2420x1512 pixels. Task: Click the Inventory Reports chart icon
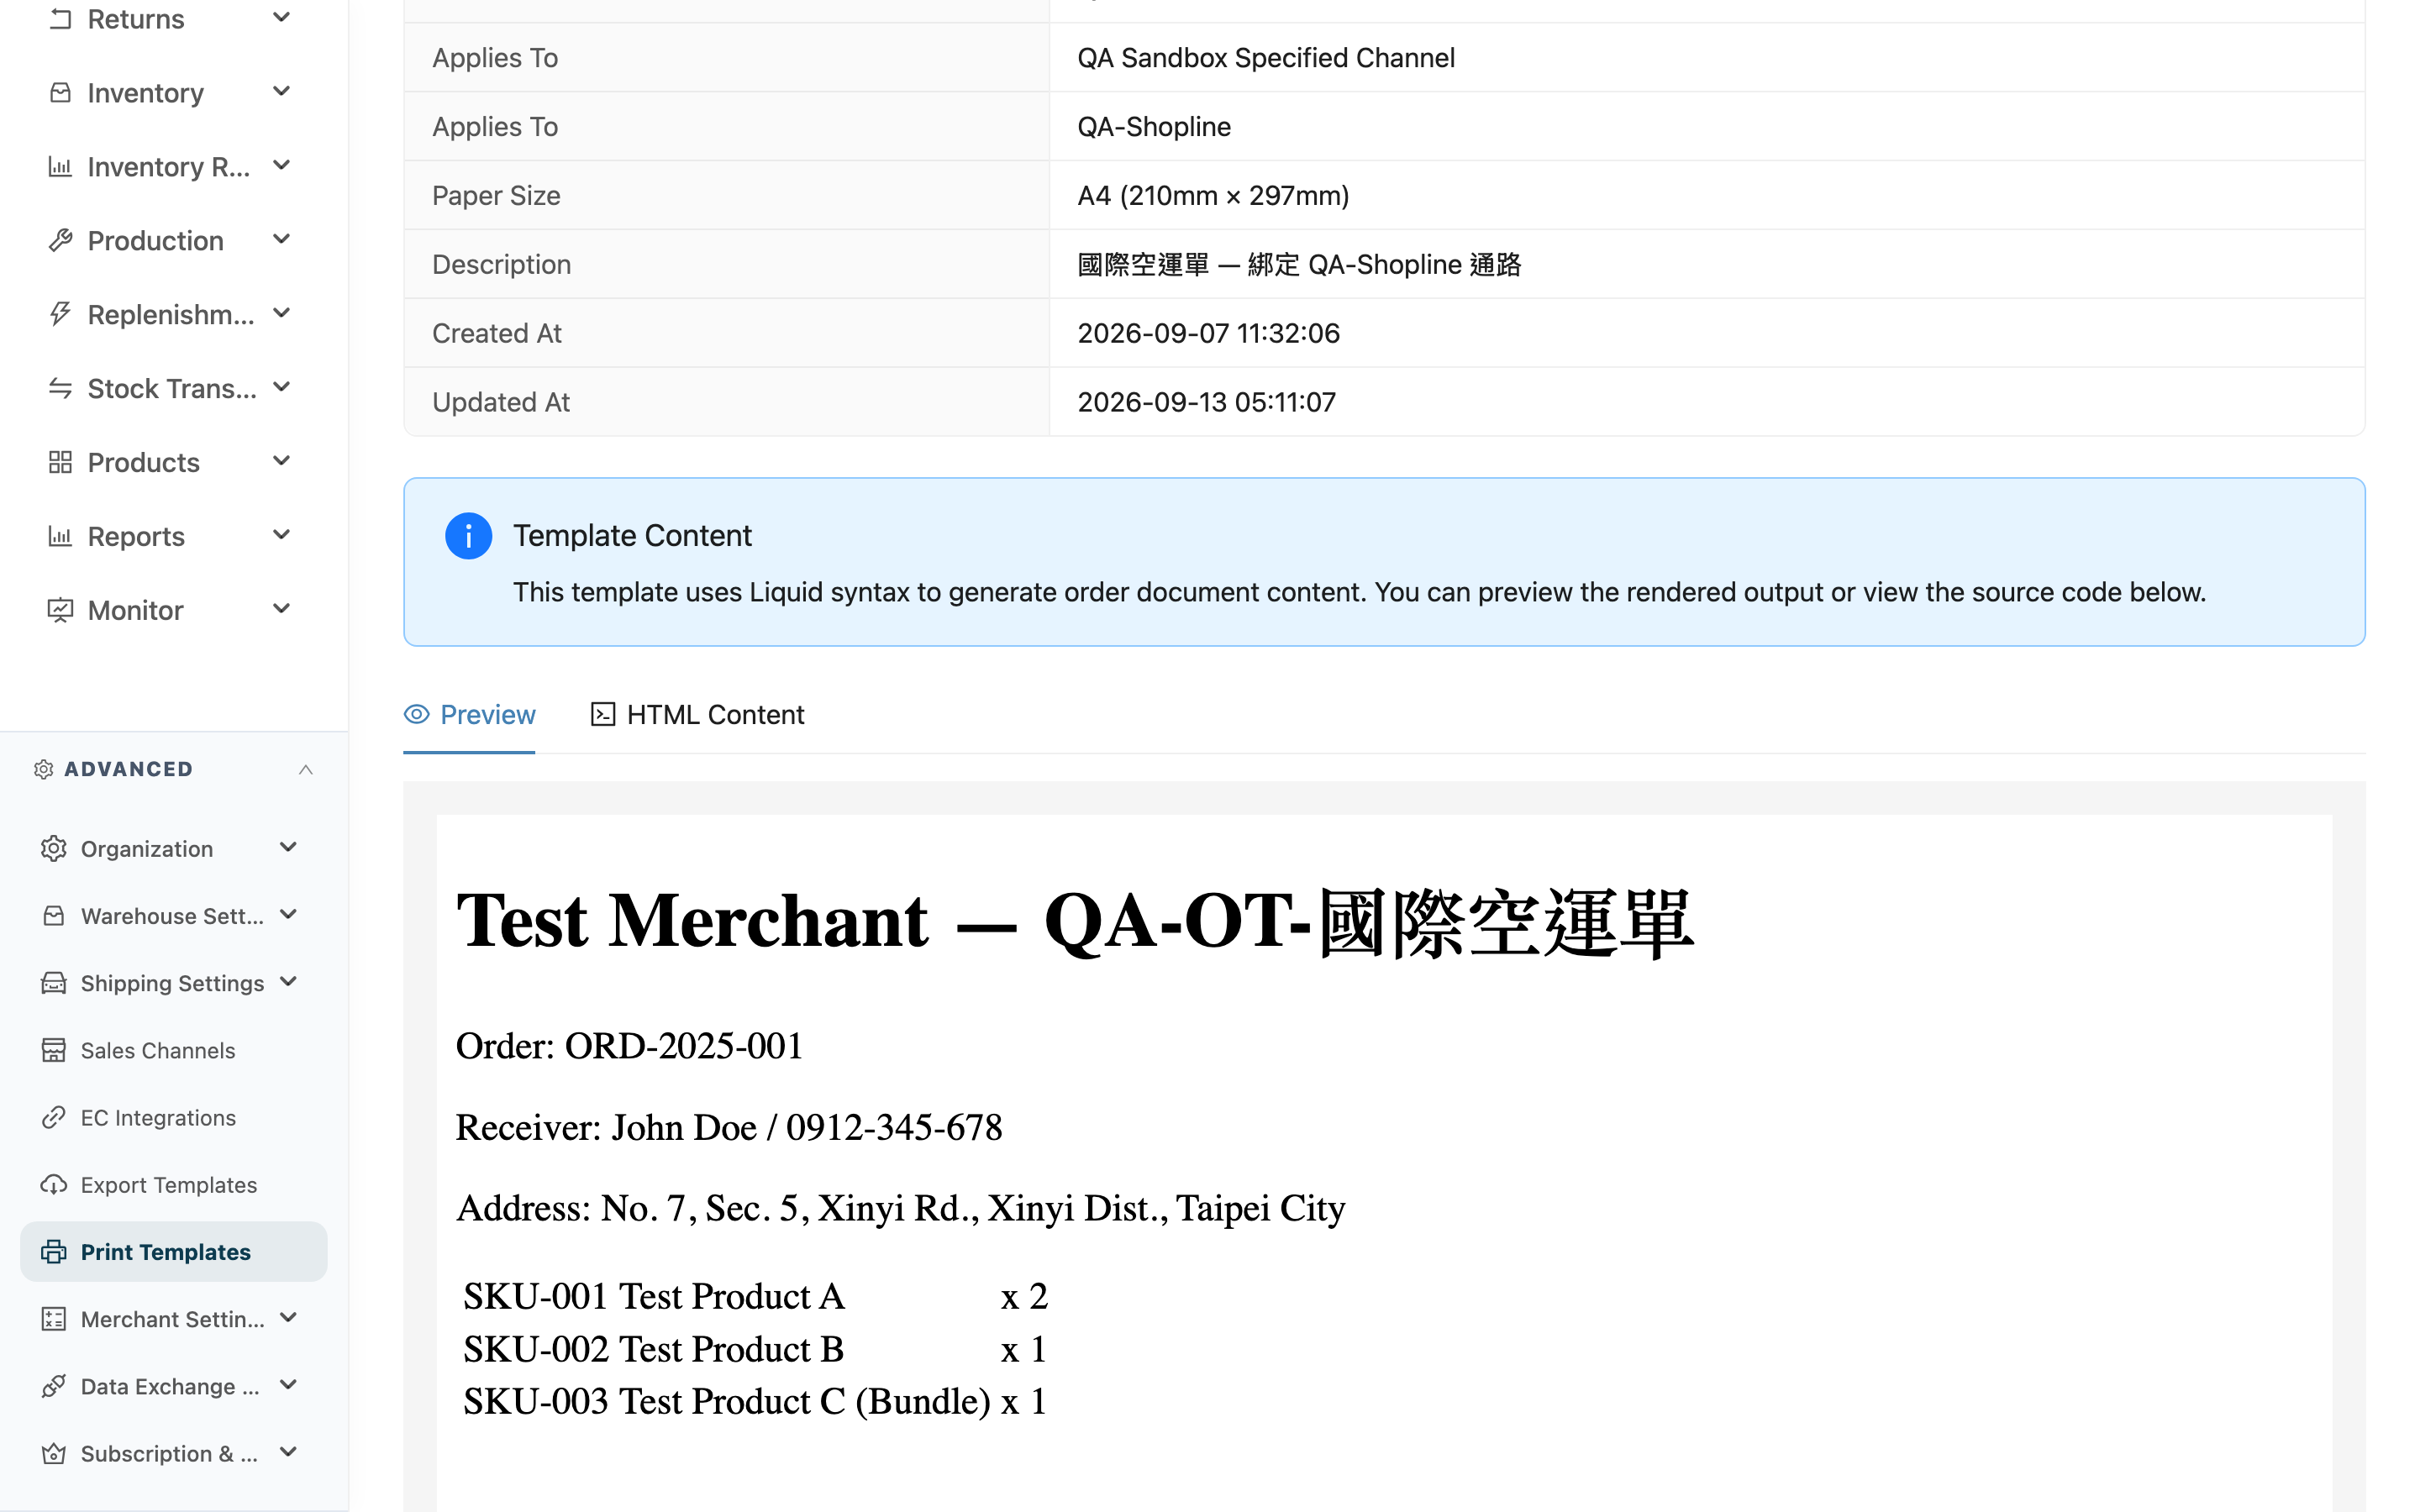tap(60, 167)
